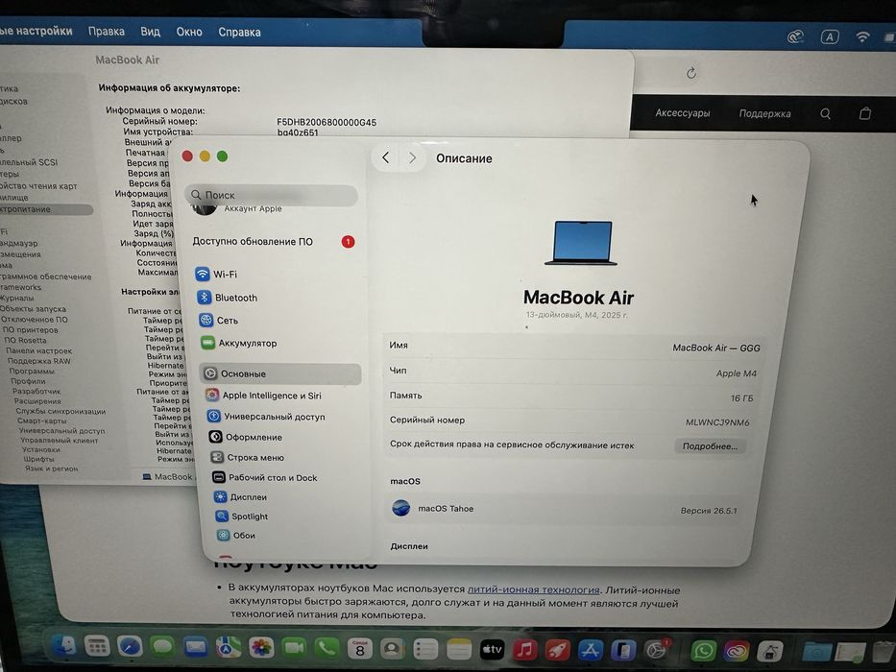Open the shopping bag on Apple website

coord(865,113)
